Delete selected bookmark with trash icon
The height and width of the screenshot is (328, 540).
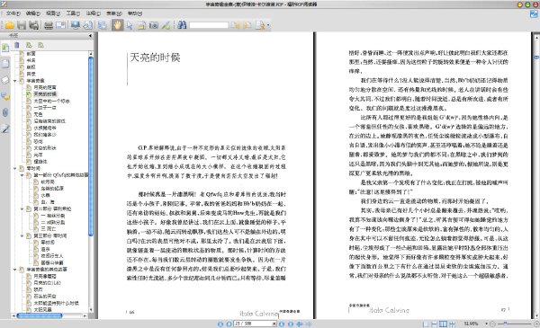click(16, 45)
